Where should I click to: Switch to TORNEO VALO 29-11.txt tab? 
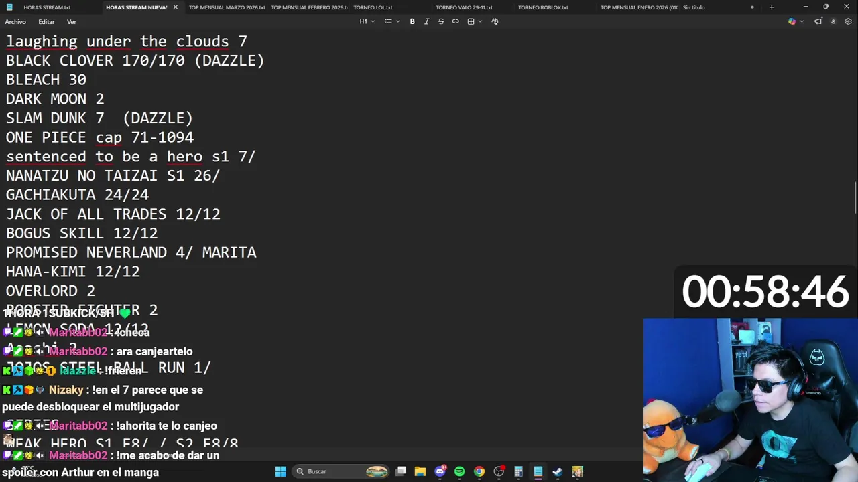[465, 7]
